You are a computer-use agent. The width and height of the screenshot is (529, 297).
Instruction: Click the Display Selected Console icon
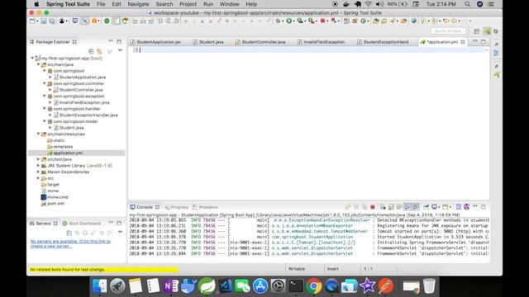(435, 207)
